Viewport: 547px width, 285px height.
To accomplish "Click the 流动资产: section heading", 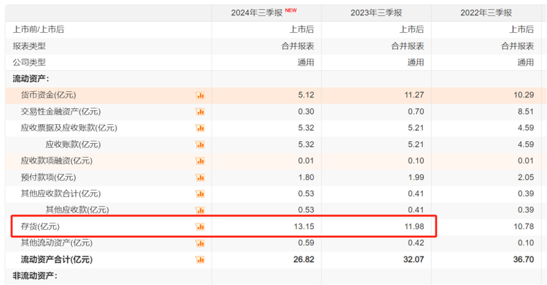I will [x=31, y=78].
